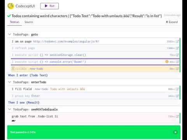Collapse the TodosPage: enterTodo section
This screenshot has height=140, width=187.
[x=9, y=82]
